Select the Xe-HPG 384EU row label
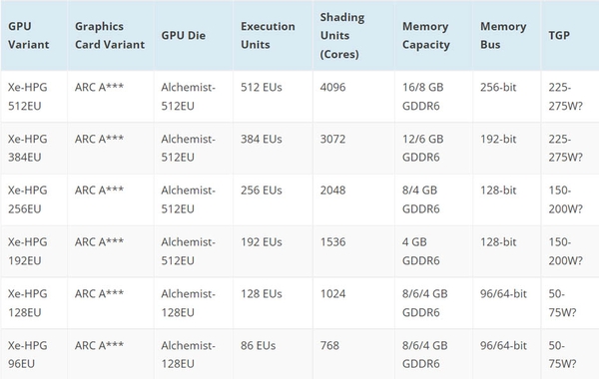 (28, 148)
